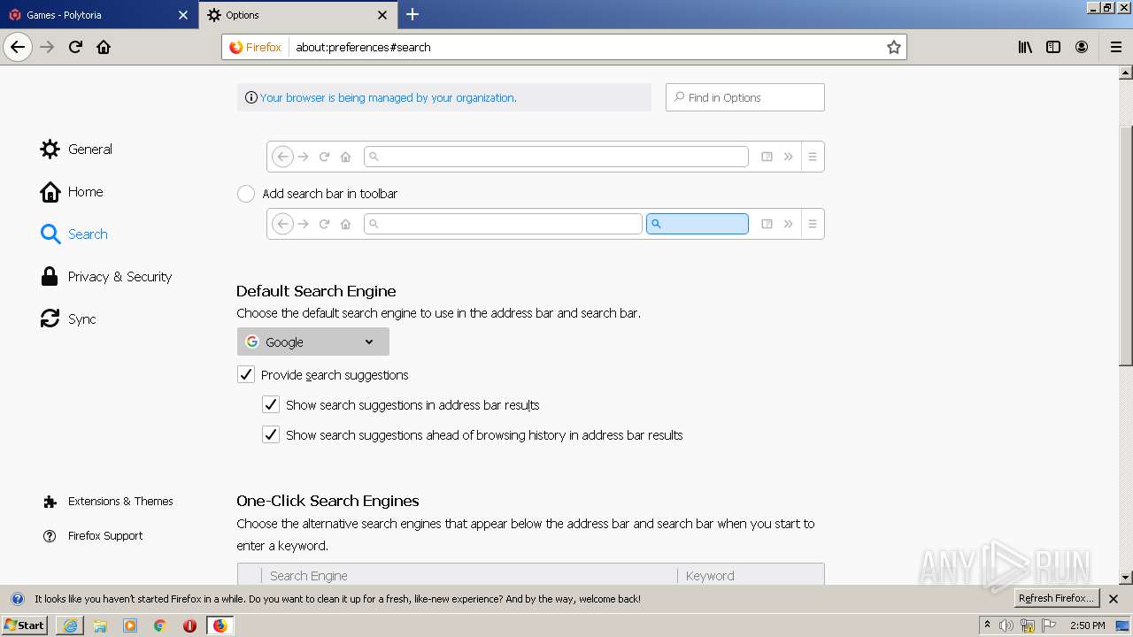Screen dimensions: 1133x637
Task: Open File Explorer from taskbar
Action: (x=100, y=625)
